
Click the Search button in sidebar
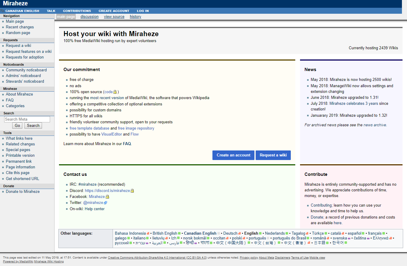(x=33, y=126)
